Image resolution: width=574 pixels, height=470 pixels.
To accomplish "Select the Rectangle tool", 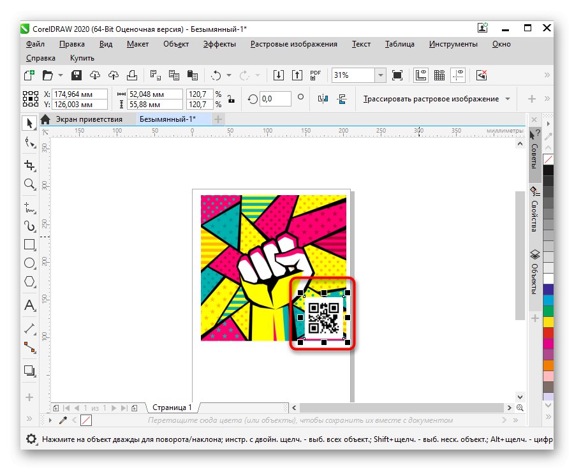I will click(x=29, y=244).
